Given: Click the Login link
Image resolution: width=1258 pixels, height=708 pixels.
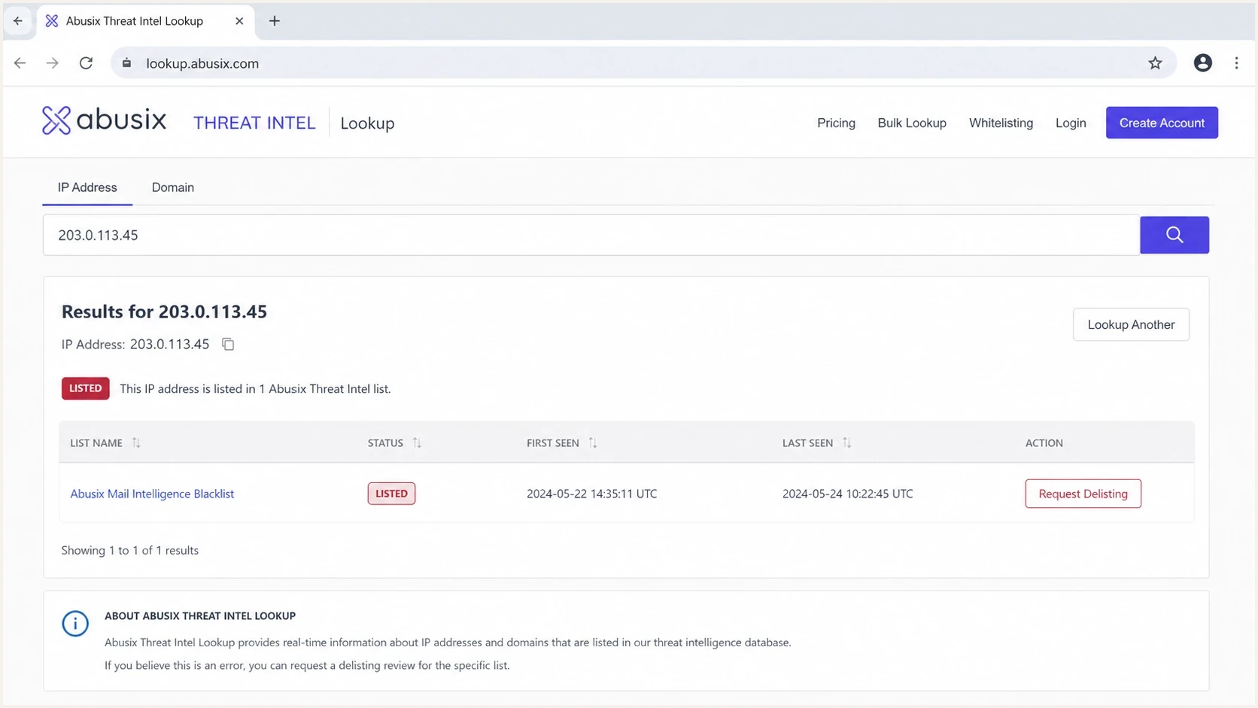Looking at the screenshot, I should pos(1071,123).
